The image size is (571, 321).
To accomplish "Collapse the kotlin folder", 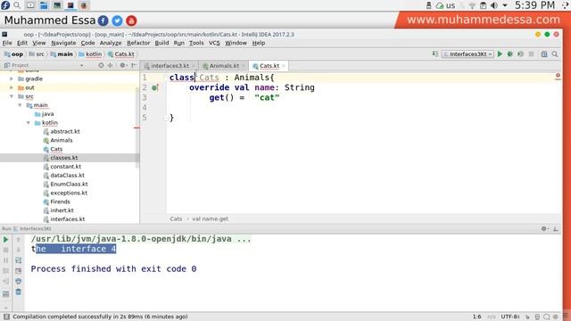I will click(29, 123).
